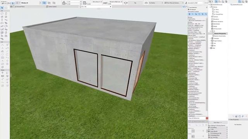Select the Window tool in the toolbox
The height and width of the screenshot is (139, 248).
2,17
